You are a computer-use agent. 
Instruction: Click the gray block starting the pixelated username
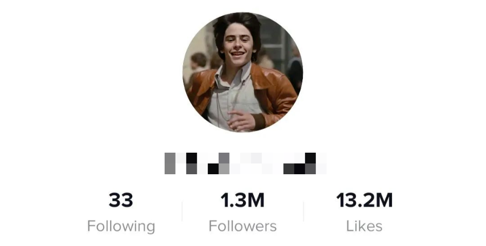coord(170,163)
